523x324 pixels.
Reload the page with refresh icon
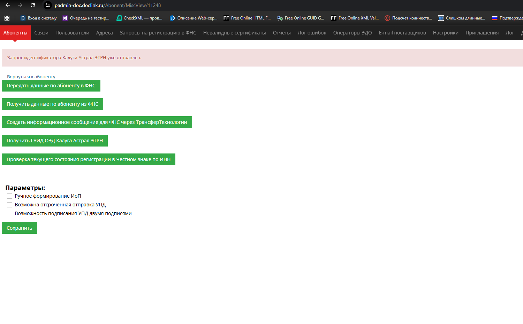(33, 5)
